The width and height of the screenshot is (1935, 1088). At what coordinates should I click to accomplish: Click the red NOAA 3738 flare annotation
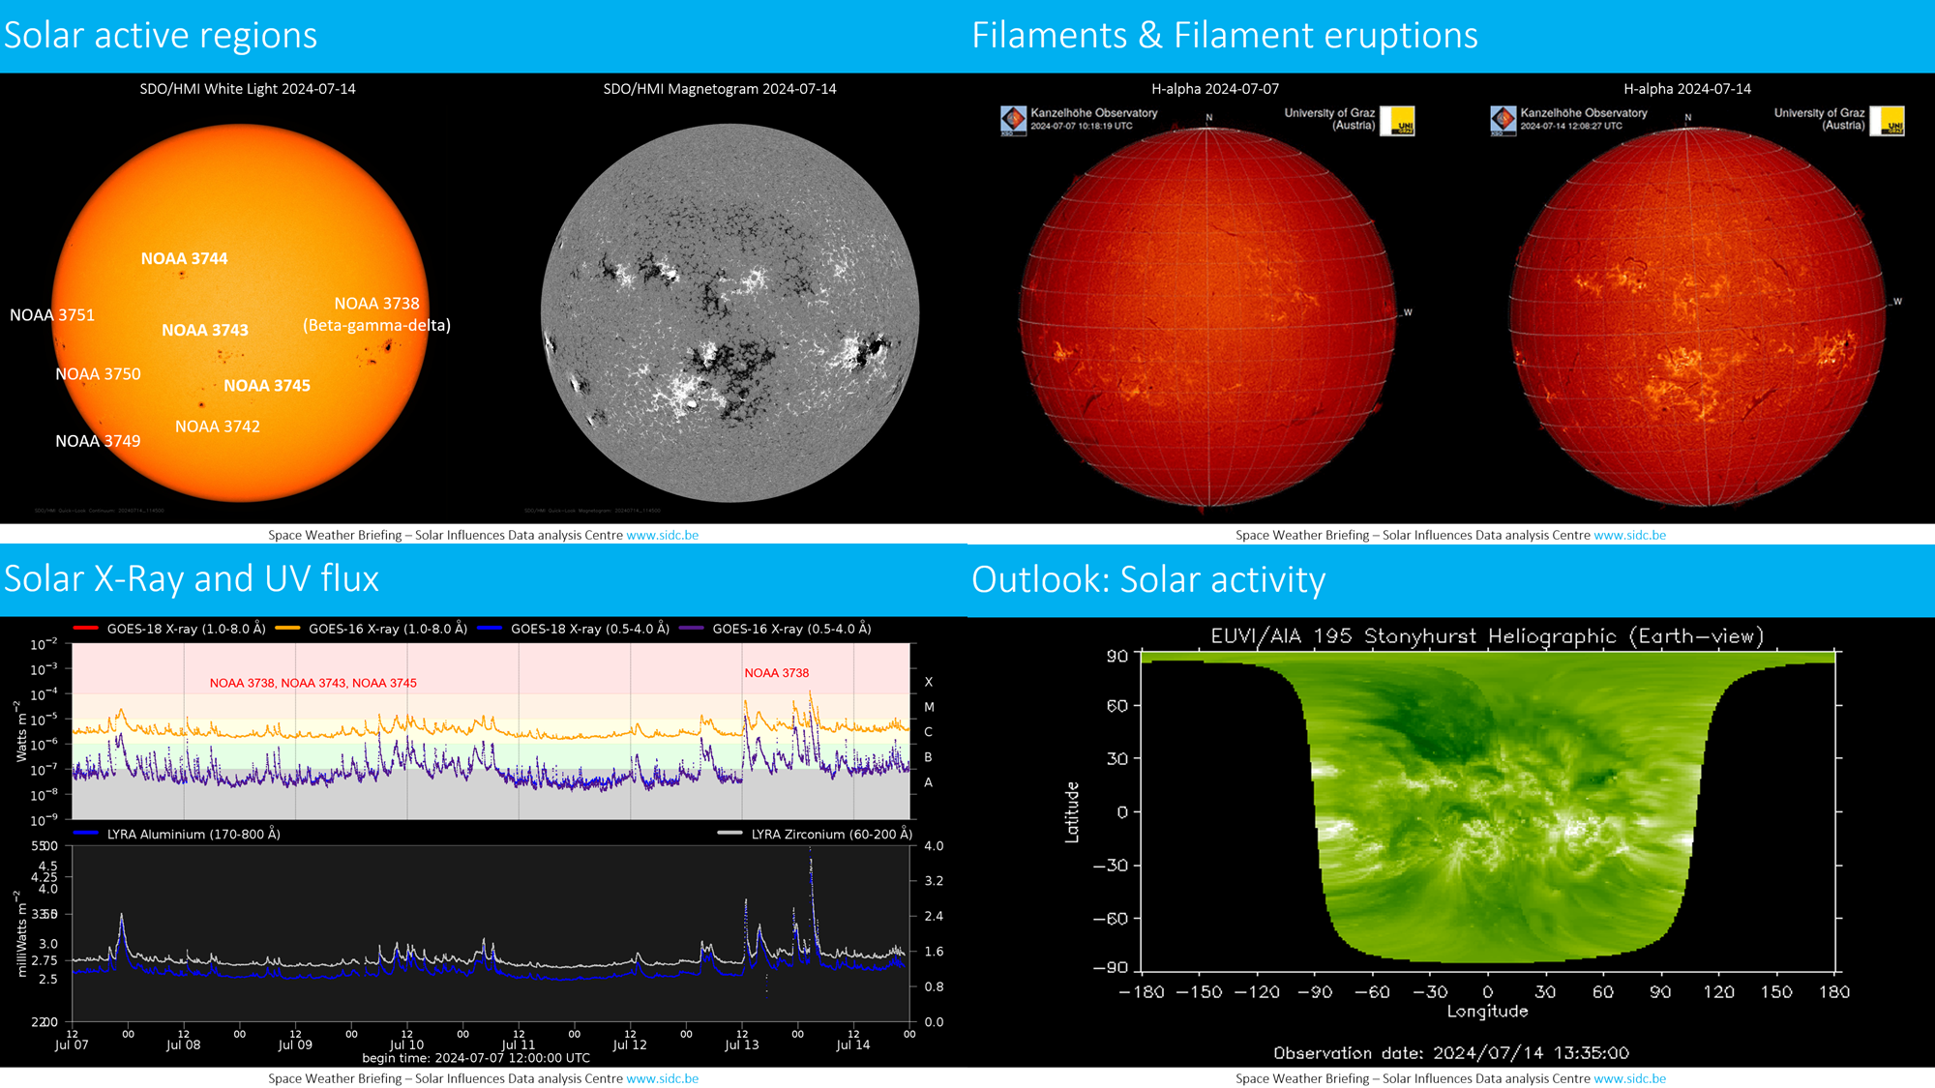coord(776,673)
